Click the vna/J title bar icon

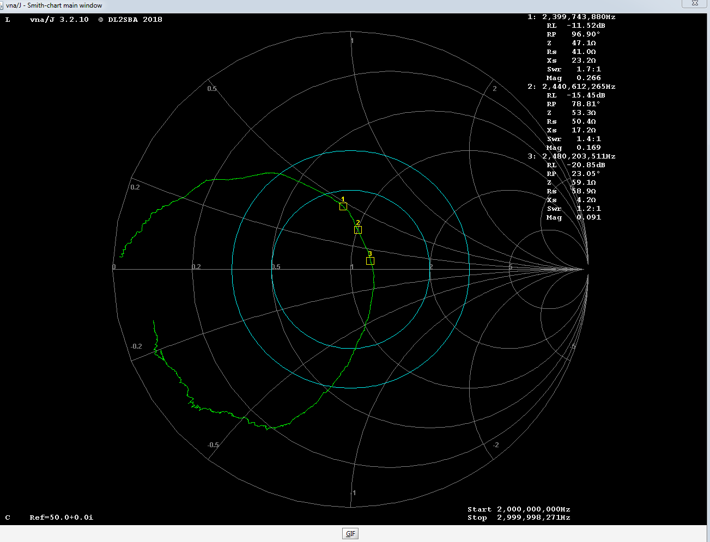coord(2,5)
